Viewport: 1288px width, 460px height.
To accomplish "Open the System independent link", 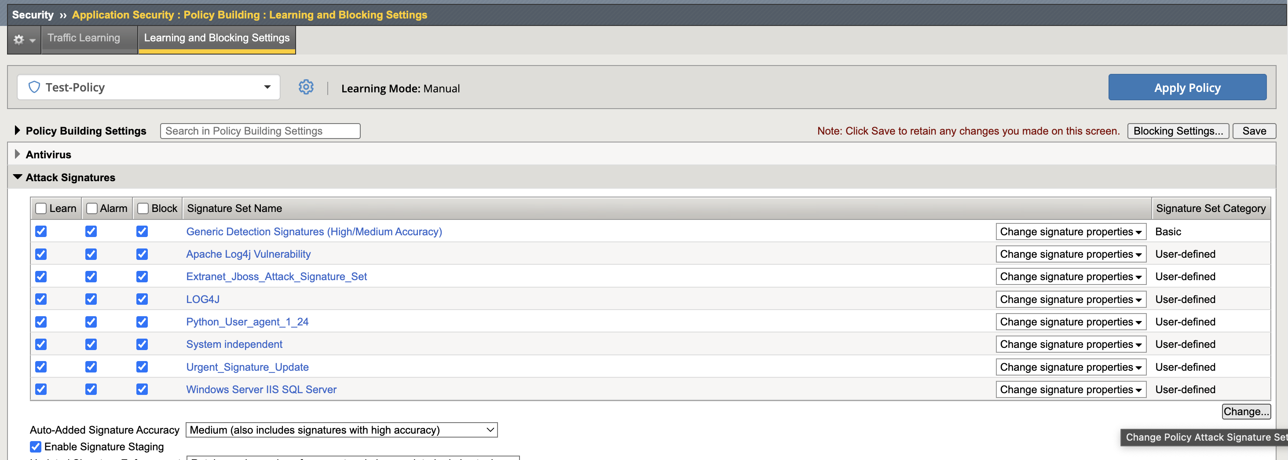I will coord(234,344).
